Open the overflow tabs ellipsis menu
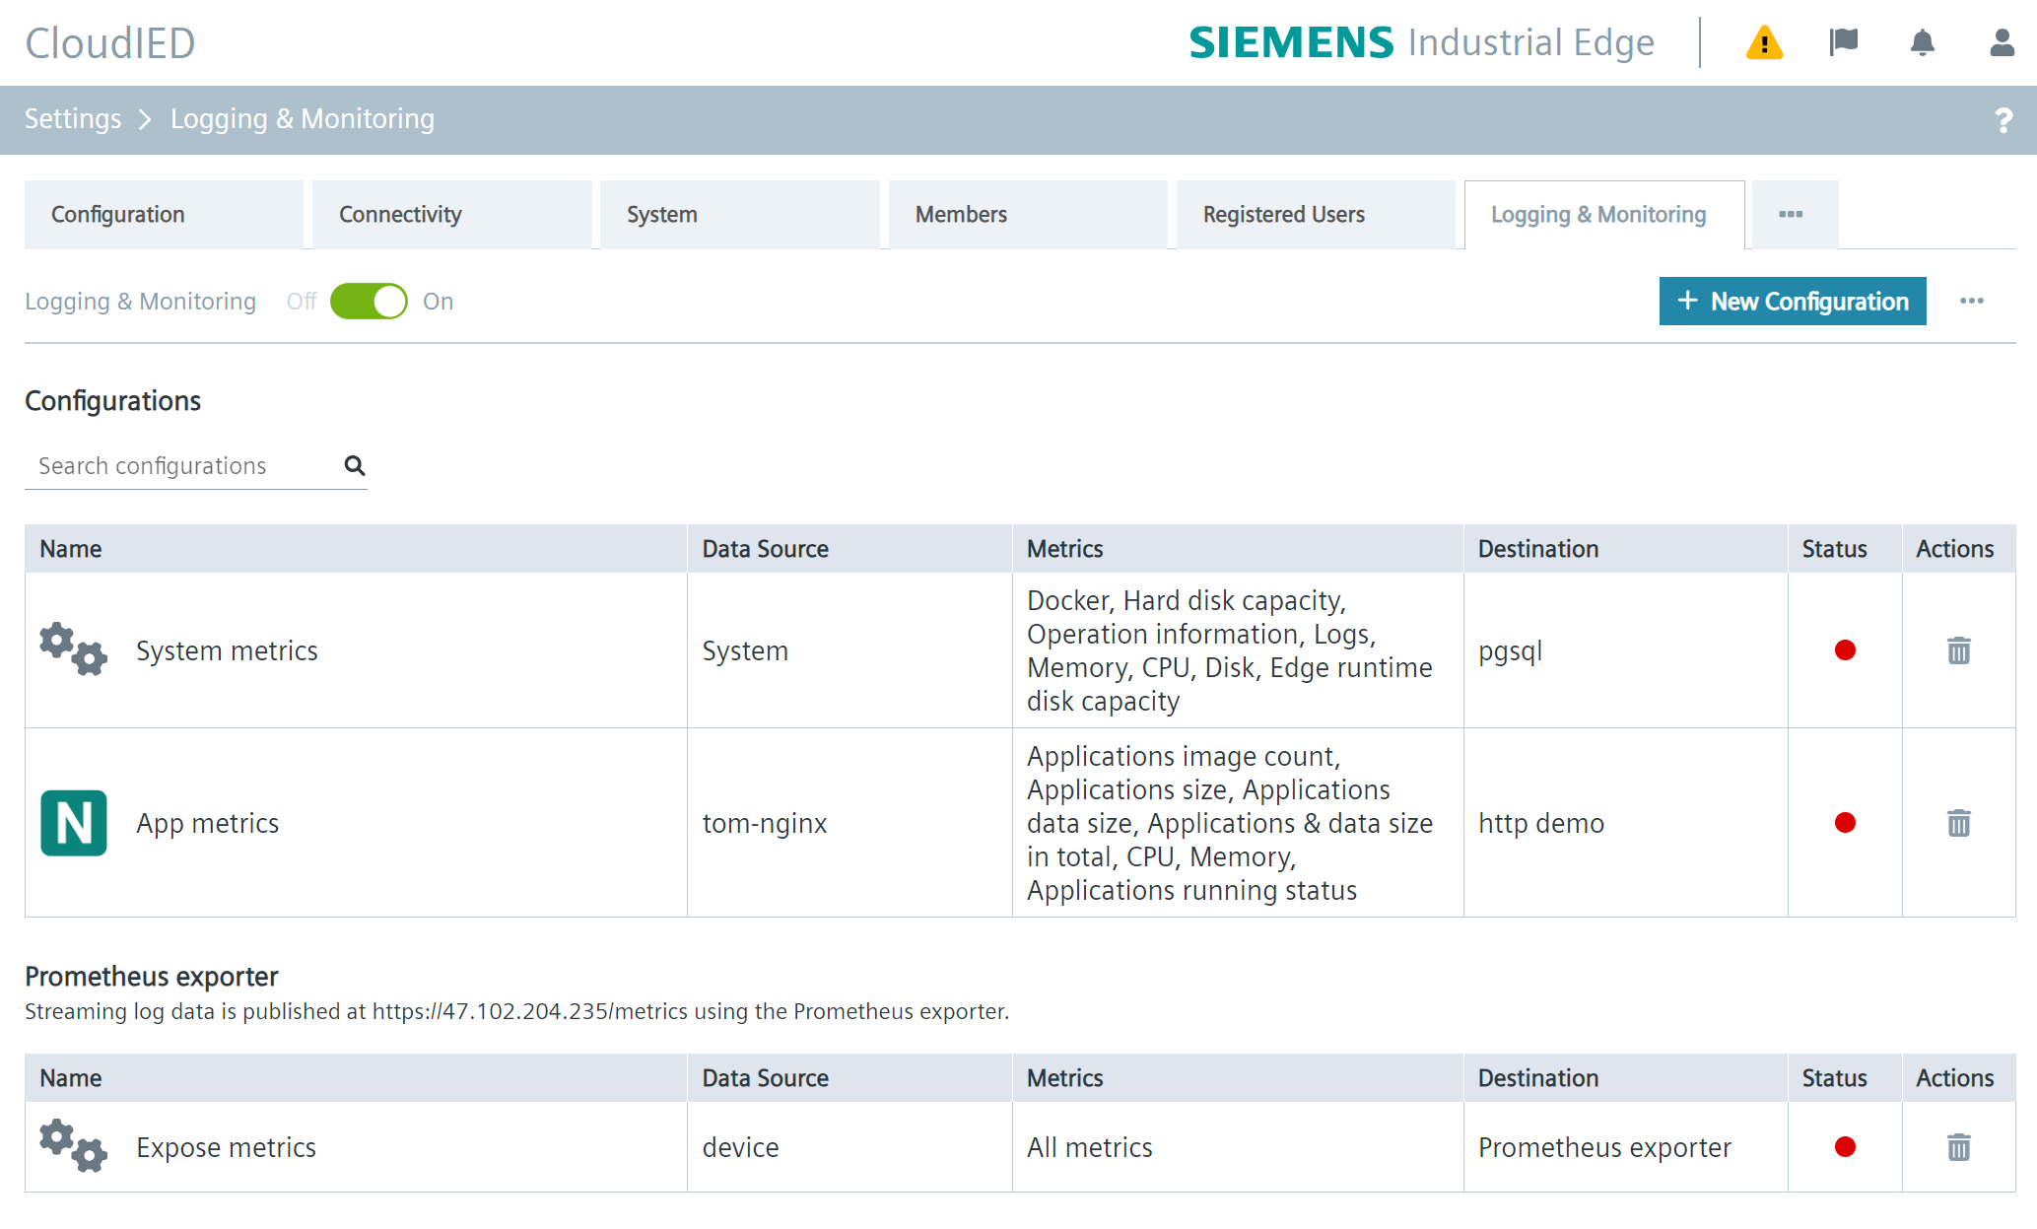The height and width of the screenshot is (1229, 2037). (1792, 214)
